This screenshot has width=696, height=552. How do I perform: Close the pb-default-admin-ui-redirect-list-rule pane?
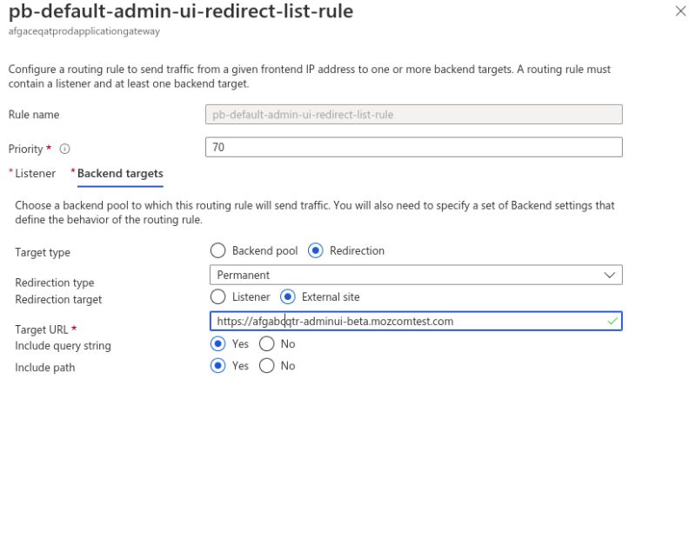(x=681, y=12)
